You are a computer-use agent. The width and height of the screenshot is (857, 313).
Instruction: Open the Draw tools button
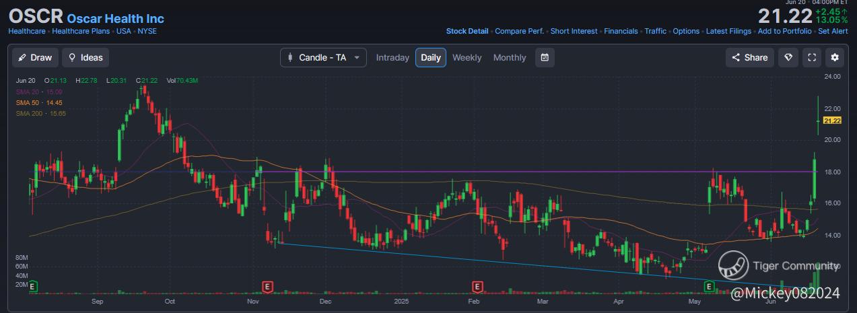point(36,57)
